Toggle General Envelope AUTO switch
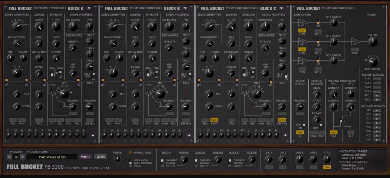 click(321, 126)
